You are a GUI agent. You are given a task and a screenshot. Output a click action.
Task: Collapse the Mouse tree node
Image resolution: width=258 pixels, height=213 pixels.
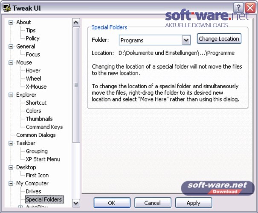tap(11, 63)
